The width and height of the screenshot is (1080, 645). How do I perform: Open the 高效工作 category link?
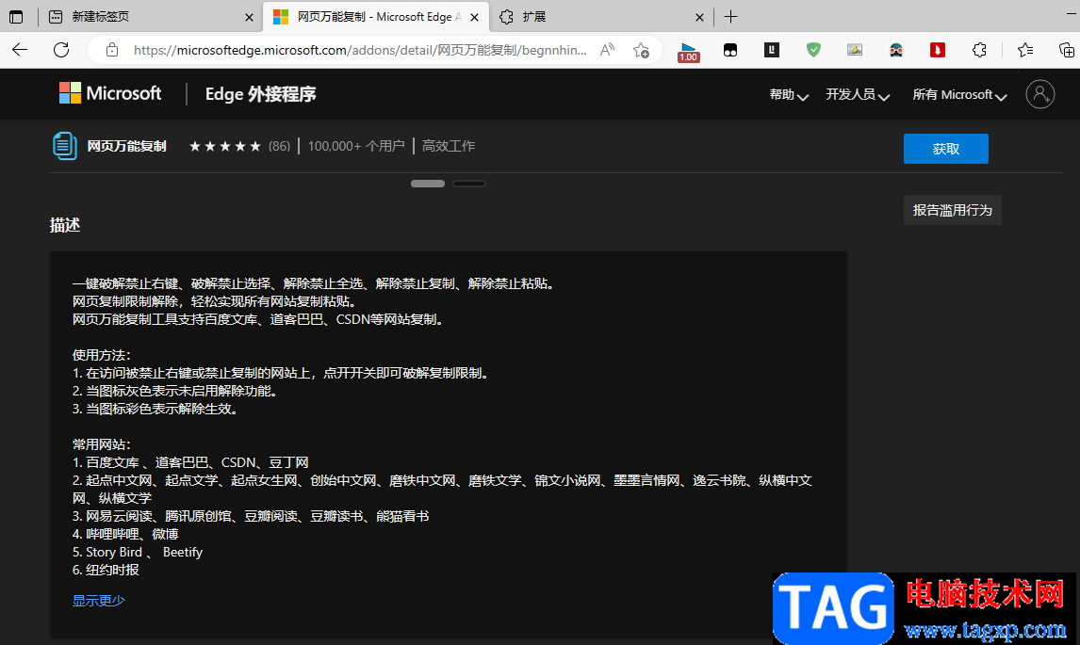pos(449,146)
